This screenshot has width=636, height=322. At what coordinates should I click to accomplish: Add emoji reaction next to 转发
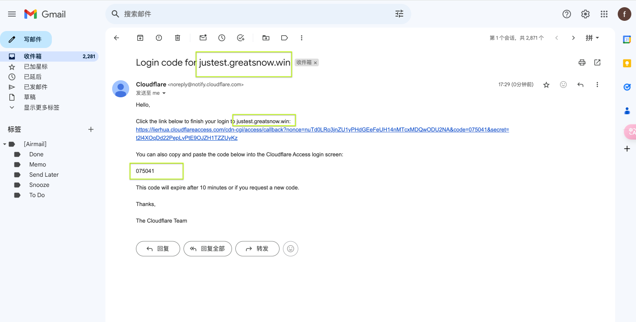click(291, 249)
